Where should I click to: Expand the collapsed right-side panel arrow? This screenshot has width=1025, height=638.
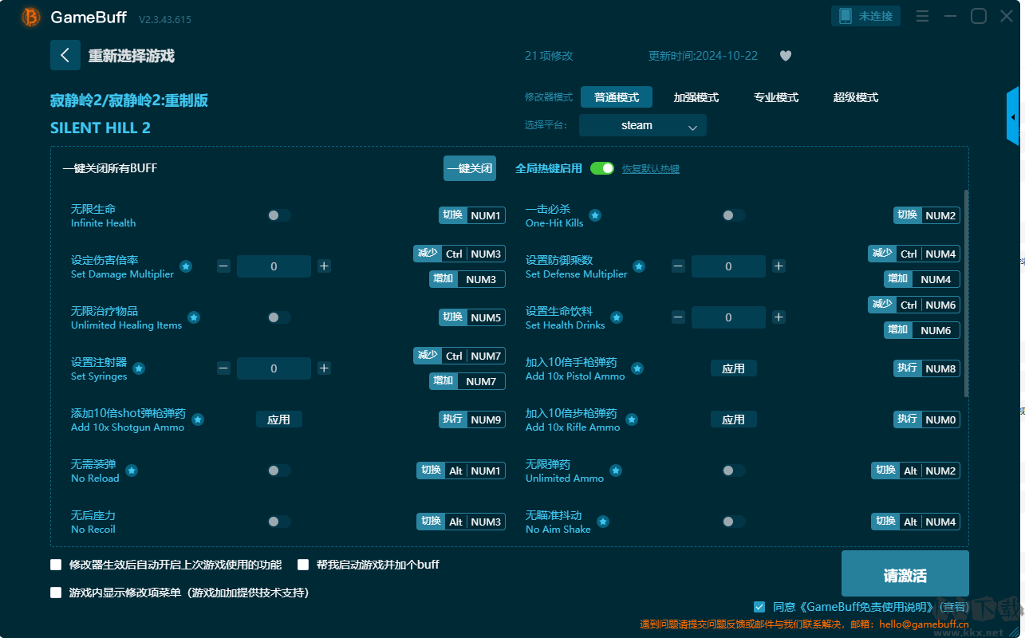click(1013, 117)
